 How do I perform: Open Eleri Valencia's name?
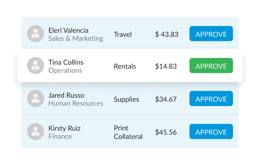[x=68, y=30]
